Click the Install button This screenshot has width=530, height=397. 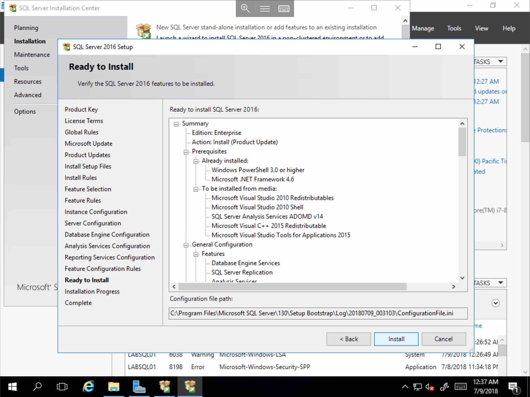[x=396, y=339]
